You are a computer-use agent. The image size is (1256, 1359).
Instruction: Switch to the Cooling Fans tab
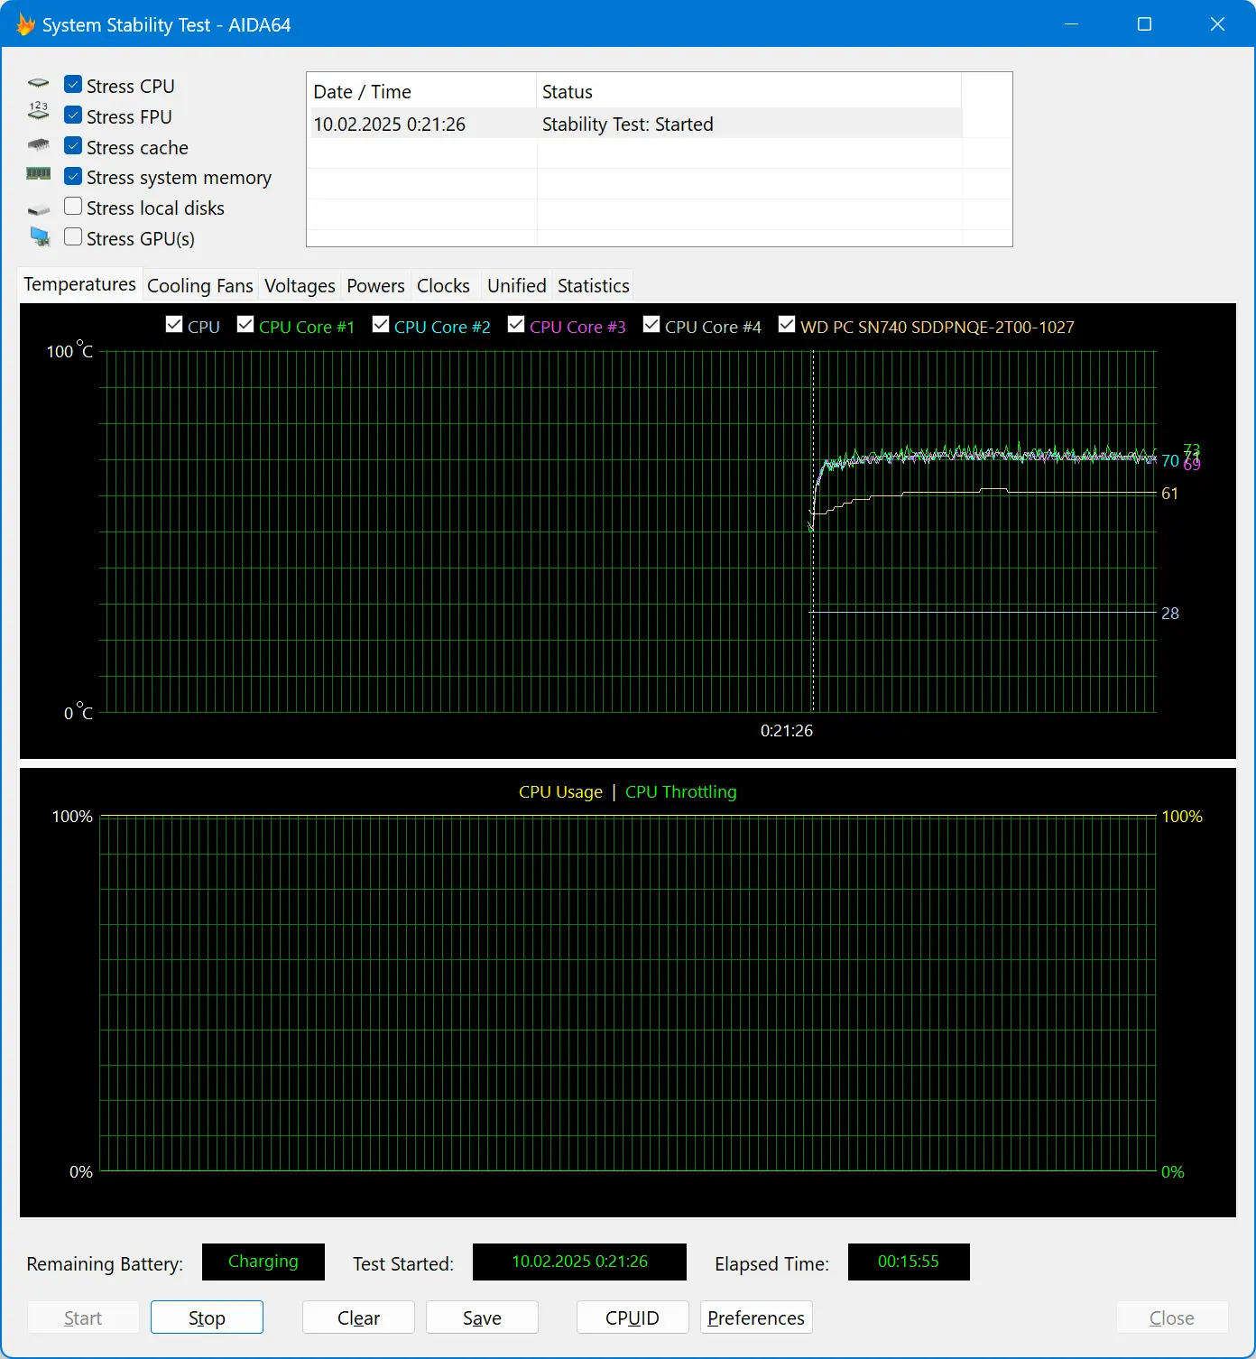coord(200,286)
